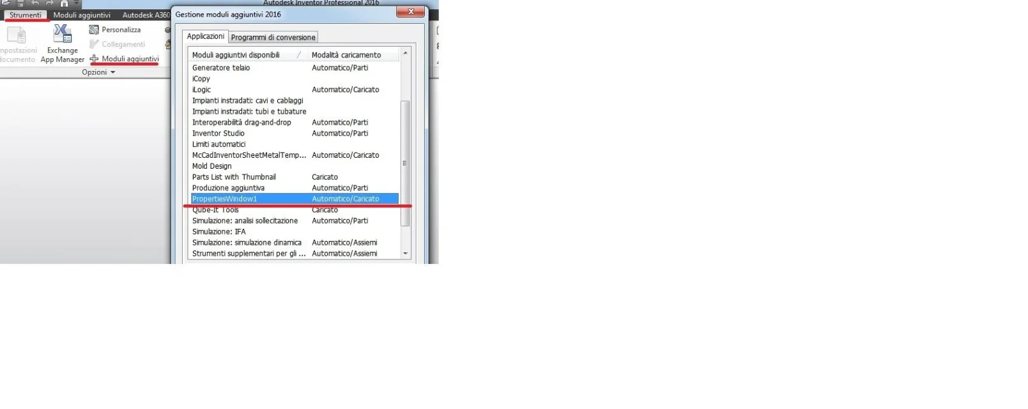Click the Personalizza customize button

tap(115, 29)
